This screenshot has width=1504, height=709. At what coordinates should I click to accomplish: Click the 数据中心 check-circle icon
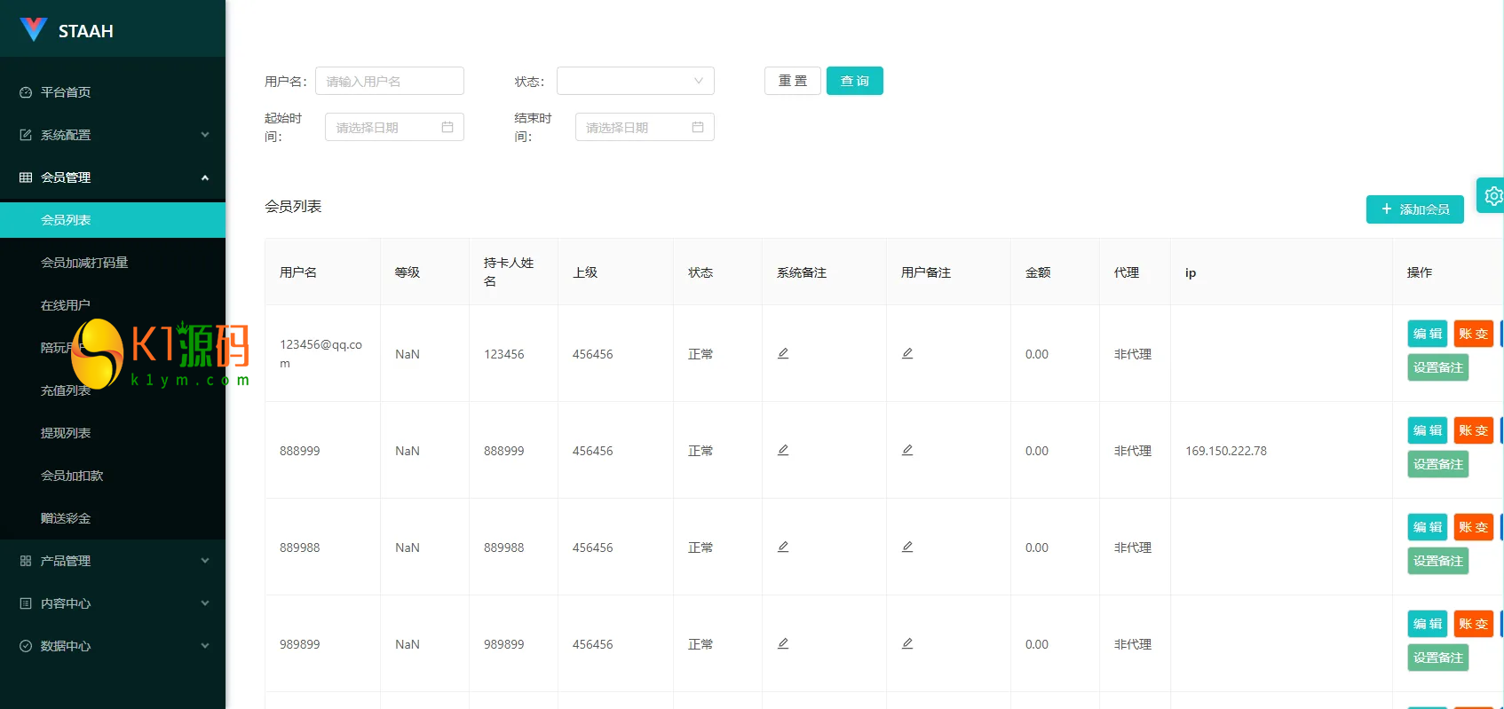coord(26,646)
